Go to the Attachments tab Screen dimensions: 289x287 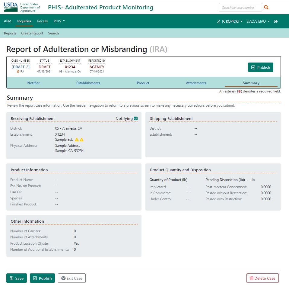click(196, 83)
